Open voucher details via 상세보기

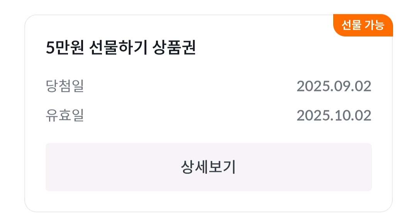click(x=208, y=167)
